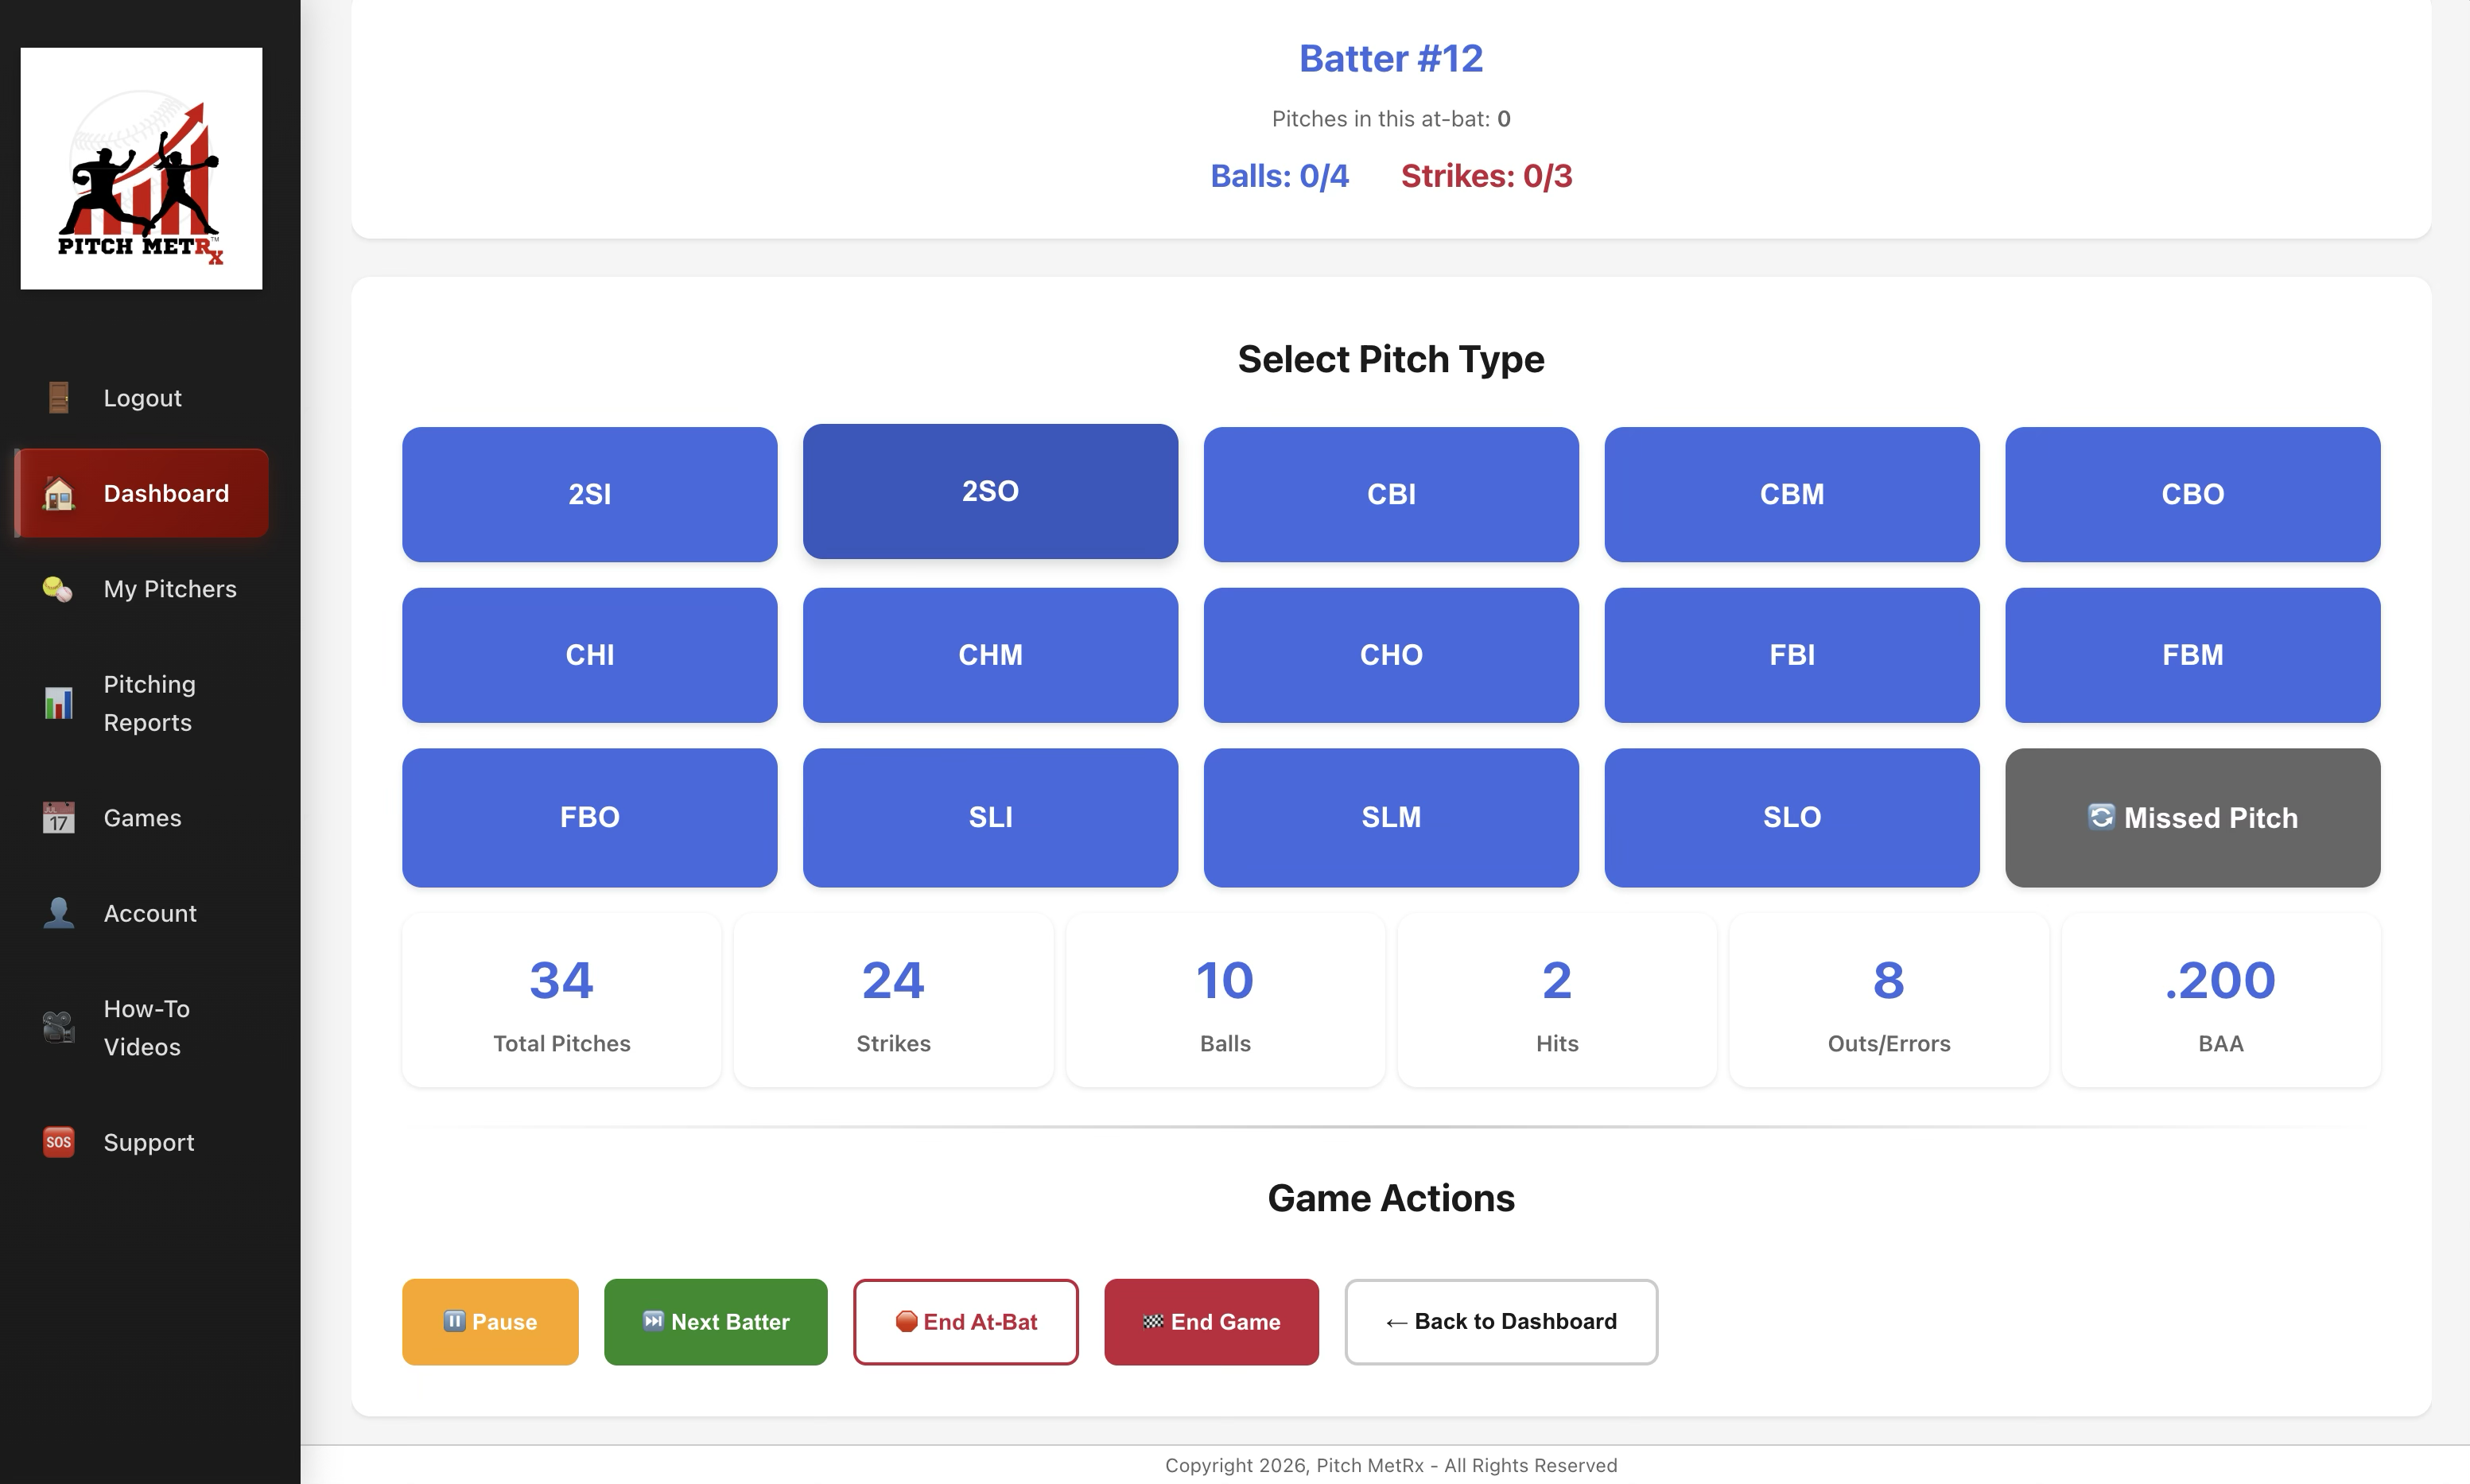Pause the game
The image size is (2470, 1484).
pyautogui.click(x=489, y=1321)
